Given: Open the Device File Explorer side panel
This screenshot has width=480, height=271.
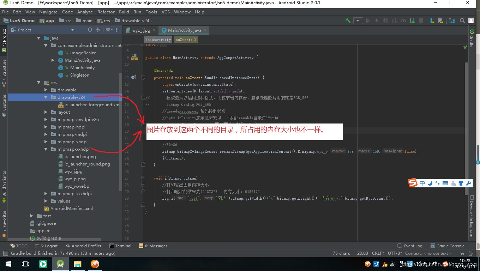Looking at the screenshot, I should pos(471,217).
